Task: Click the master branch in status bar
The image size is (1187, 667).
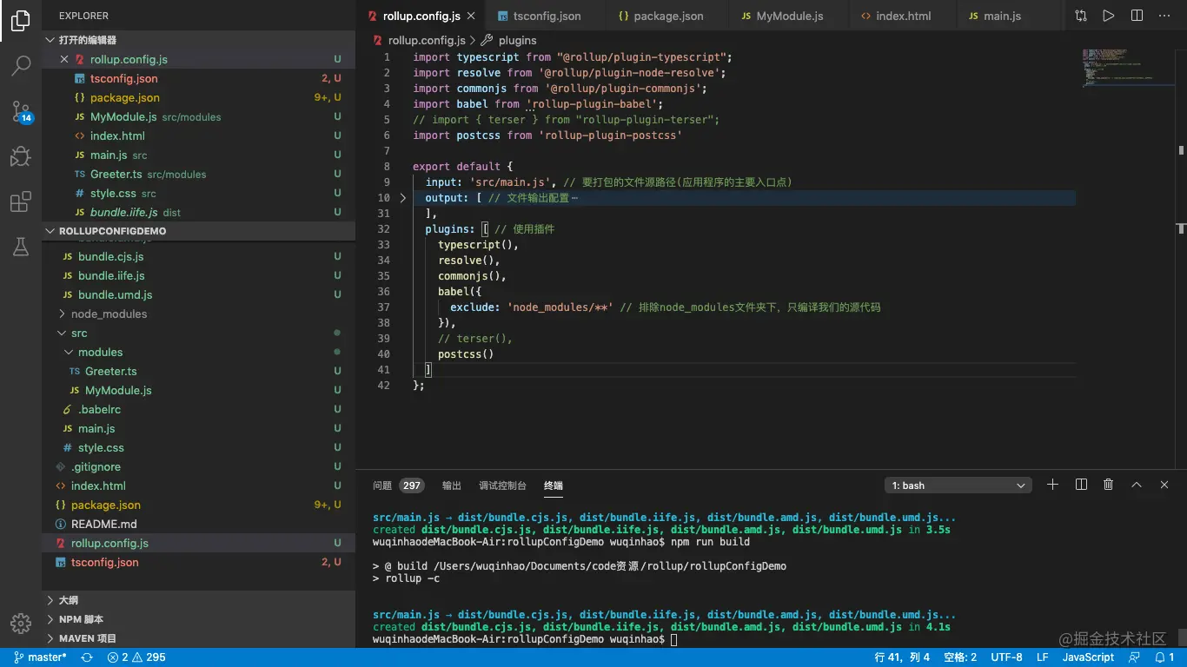Action: pyautogui.click(x=41, y=657)
